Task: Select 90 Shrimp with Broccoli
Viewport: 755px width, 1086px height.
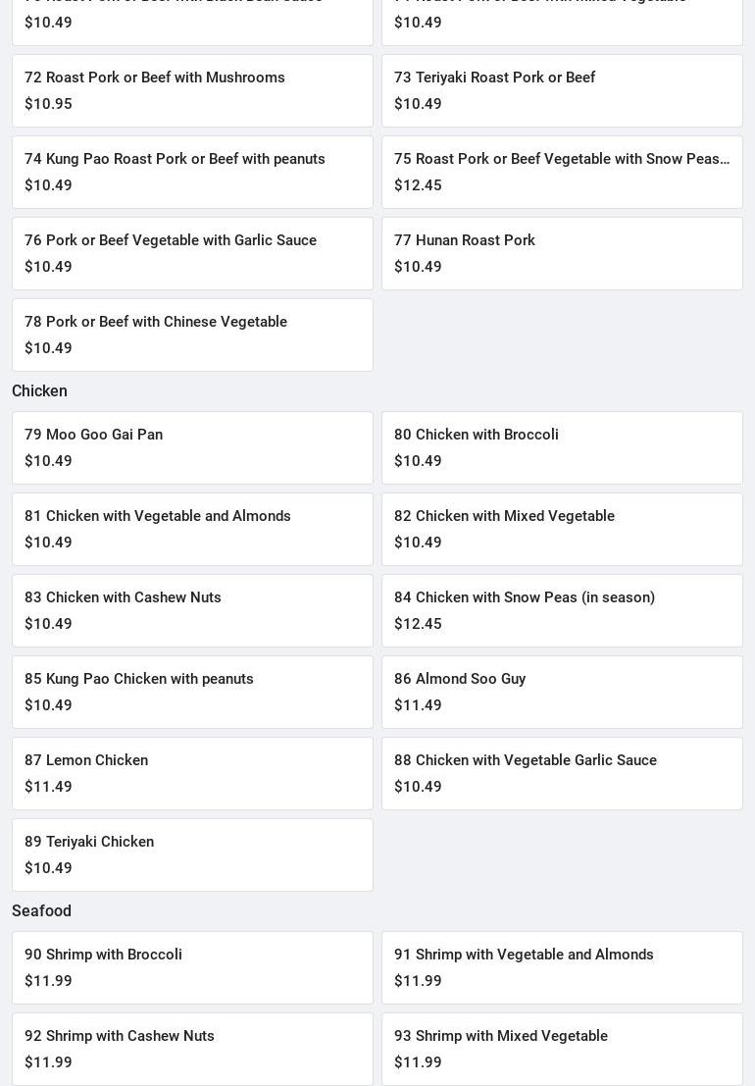Action: [x=192, y=967]
